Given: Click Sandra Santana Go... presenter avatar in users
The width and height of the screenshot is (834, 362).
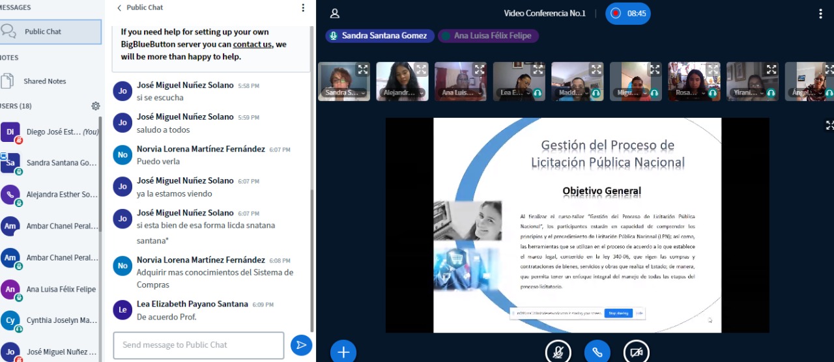Looking at the screenshot, I should point(10,163).
